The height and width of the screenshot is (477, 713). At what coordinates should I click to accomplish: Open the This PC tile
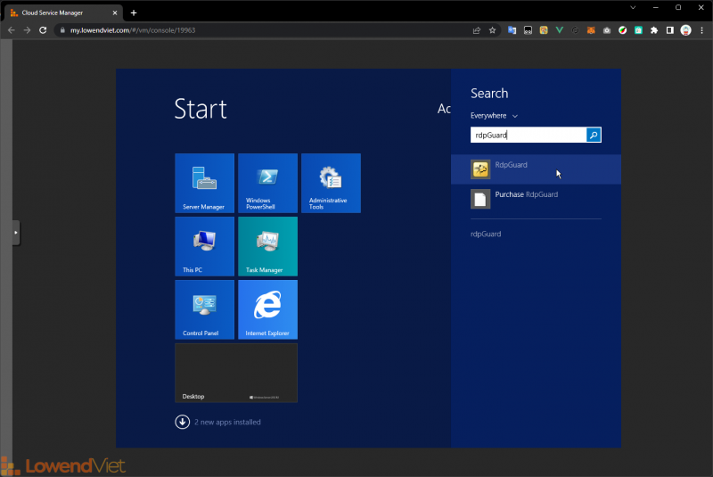coord(205,246)
